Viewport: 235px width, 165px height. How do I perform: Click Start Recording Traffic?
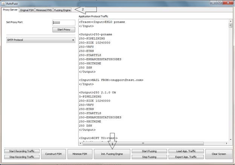click(22, 151)
